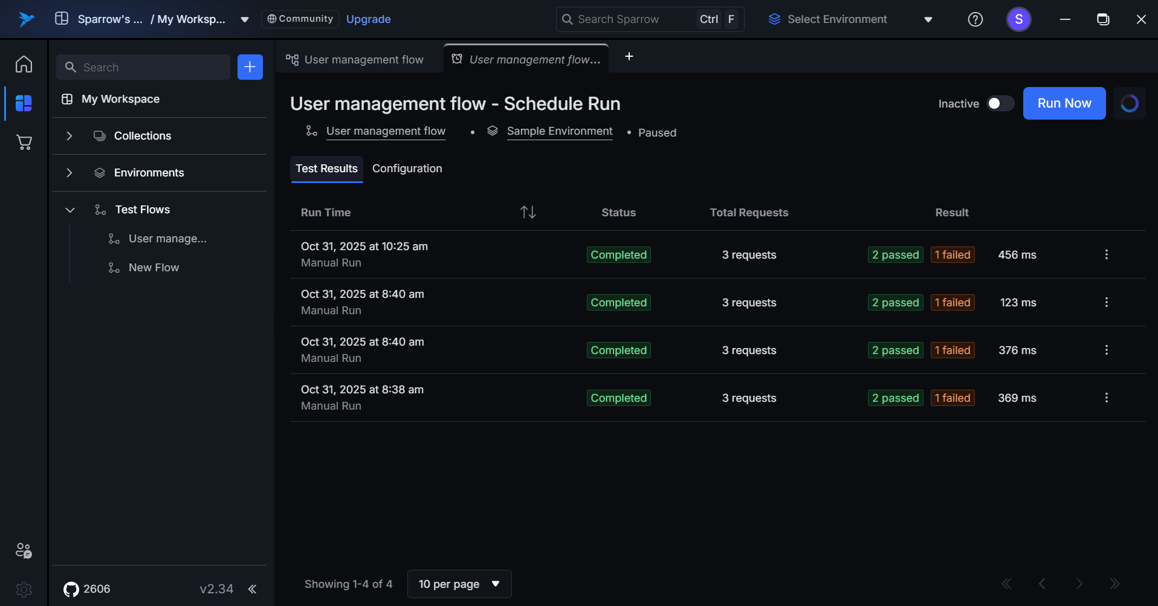Click the blue plus add button
Viewport: 1158px width, 606px height.
250,67
